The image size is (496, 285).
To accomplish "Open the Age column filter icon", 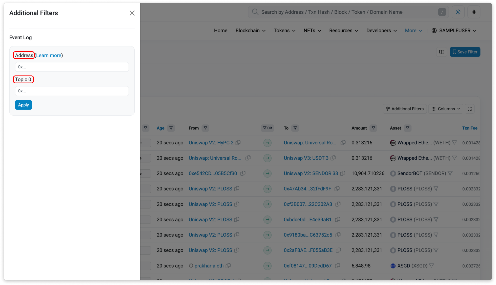I will click(171, 128).
